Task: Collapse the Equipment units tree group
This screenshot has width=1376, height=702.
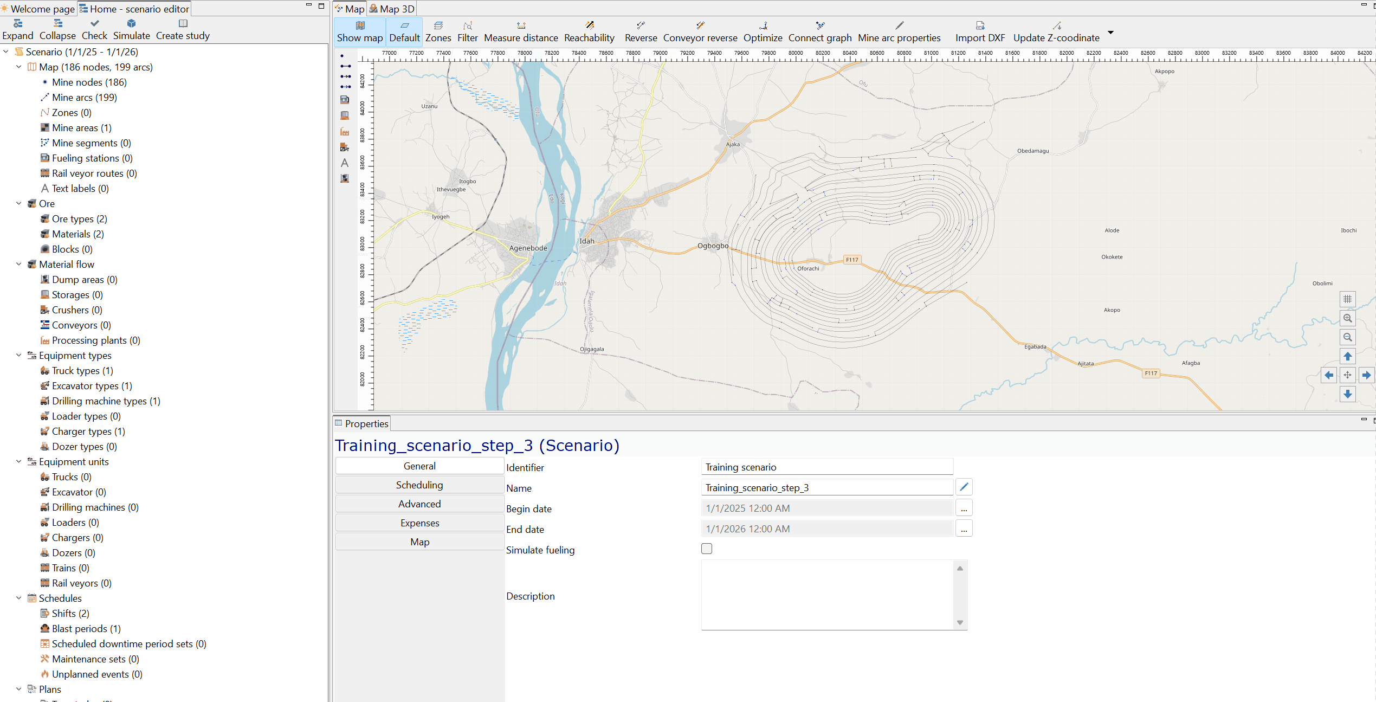Action: [19, 462]
